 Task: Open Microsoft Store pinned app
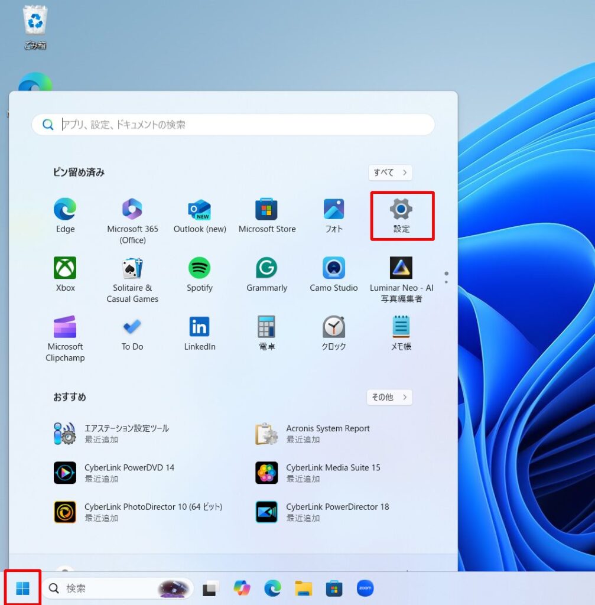pos(266,216)
